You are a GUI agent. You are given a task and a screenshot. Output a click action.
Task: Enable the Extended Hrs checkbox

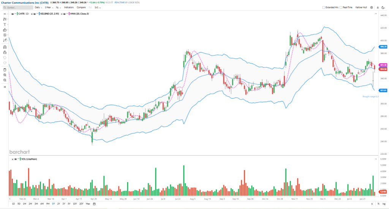pyautogui.click(x=323, y=7)
